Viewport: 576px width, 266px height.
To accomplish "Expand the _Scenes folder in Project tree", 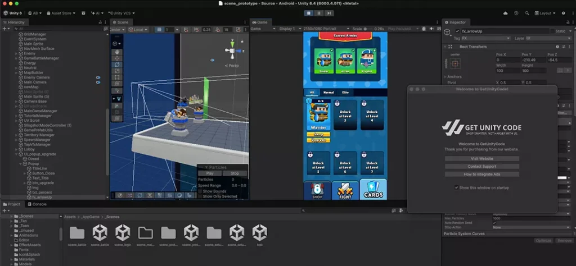I will [x=11, y=216].
